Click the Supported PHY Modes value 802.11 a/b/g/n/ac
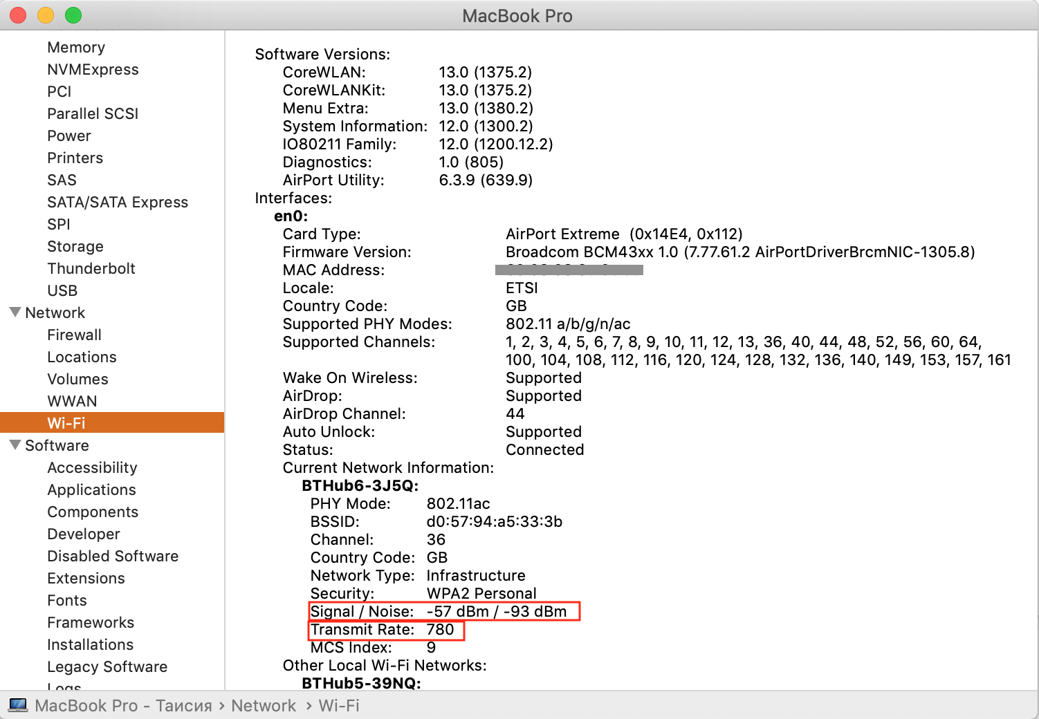The width and height of the screenshot is (1039, 719). [x=568, y=324]
